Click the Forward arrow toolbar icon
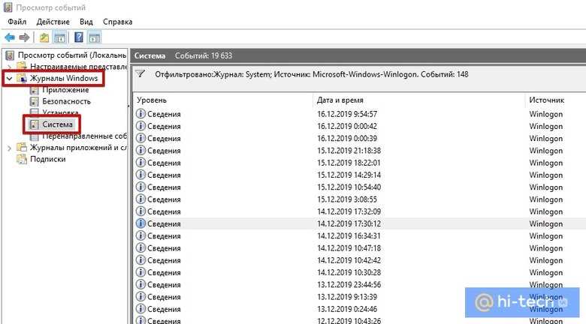 point(25,37)
